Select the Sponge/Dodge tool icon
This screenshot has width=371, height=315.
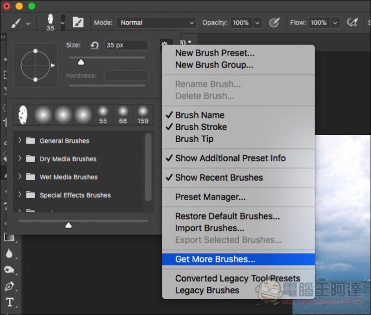coord(9,270)
